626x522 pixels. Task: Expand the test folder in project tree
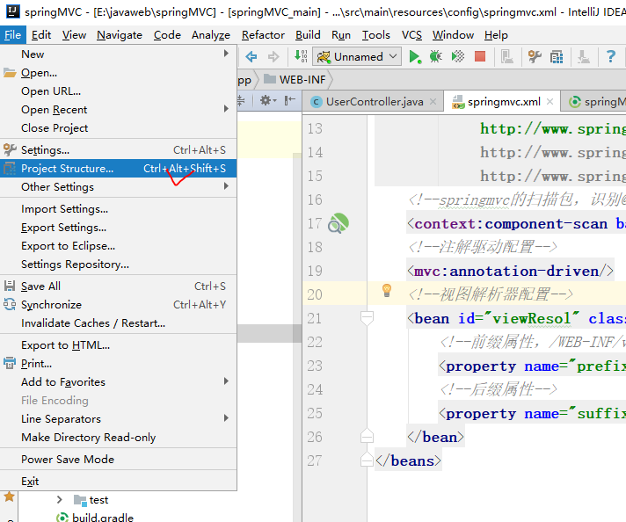point(60,500)
